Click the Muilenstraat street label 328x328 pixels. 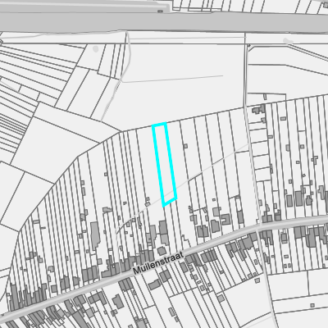click(x=158, y=263)
